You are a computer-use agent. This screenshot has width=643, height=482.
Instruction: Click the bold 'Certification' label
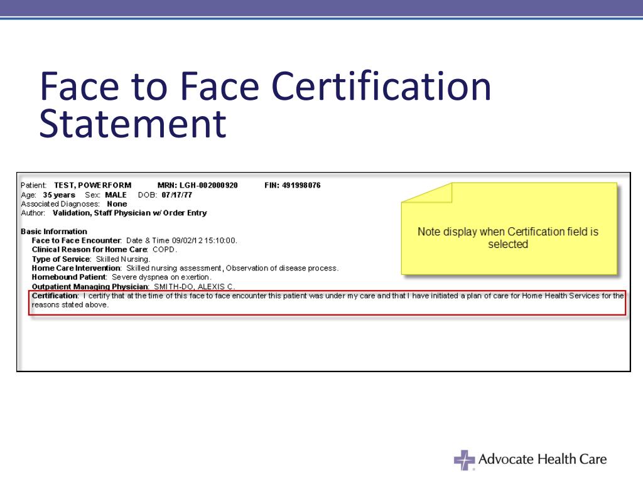[55, 296]
